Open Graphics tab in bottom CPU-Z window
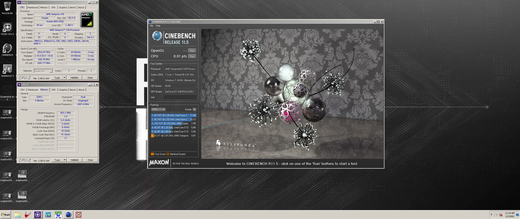Viewport: 520px width, 219px height. pos(63,90)
